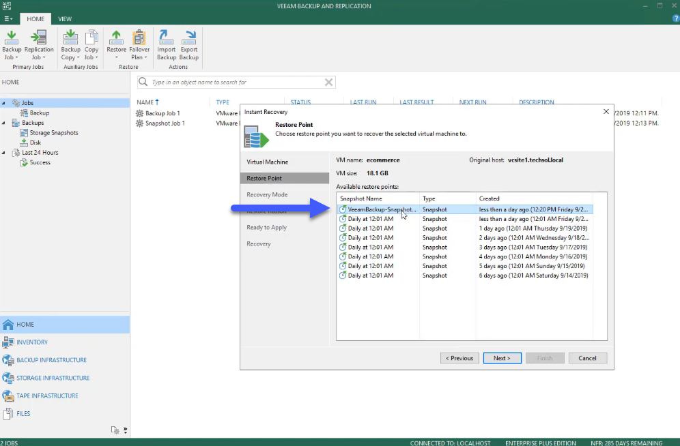Click the Next button
This screenshot has height=446, width=680.
(x=502, y=359)
